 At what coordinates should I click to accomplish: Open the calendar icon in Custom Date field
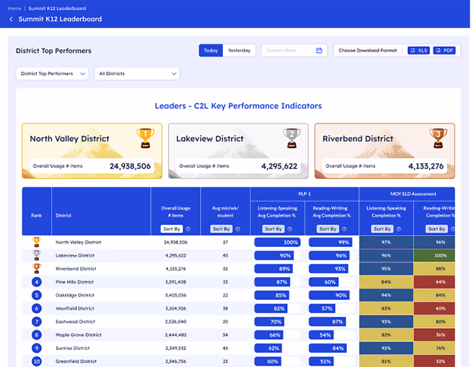click(x=319, y=50)
